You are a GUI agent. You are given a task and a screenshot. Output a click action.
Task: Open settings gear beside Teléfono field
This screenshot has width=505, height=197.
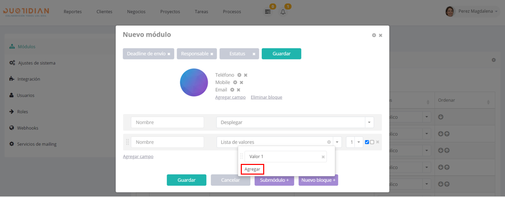tap(239, 75)
